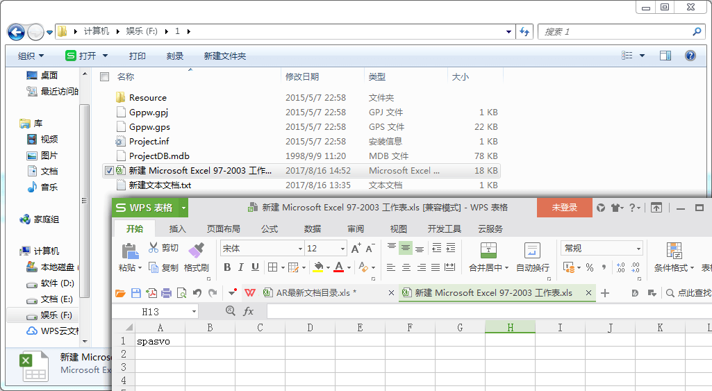Click the Cut (剪切) scissors icon
Image resolution: width=712 pixels, height=391 pixels.
coord(154,248)
